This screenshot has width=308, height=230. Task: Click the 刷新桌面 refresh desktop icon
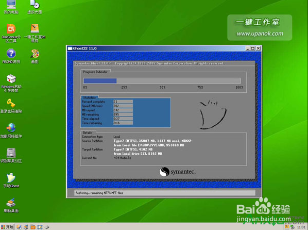coord(11,205)
